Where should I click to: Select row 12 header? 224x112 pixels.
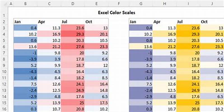pos(4,84)
